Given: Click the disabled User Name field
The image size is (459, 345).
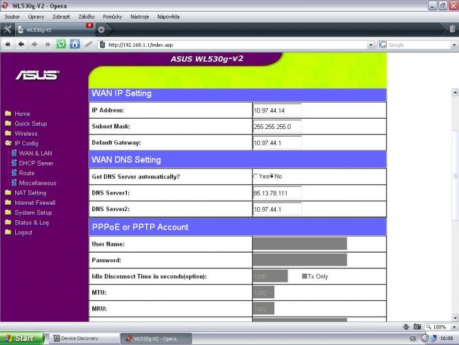Looking at the screenshot, I should coord(300,244).
